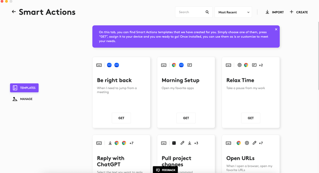Get the Relax Time template
Screen dimensions: 319x173
(x=251, y=118)
